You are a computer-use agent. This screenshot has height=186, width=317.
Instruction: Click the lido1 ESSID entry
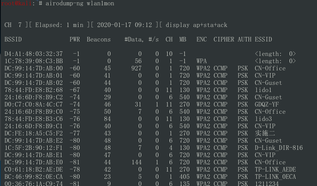[x=263, y=90]
